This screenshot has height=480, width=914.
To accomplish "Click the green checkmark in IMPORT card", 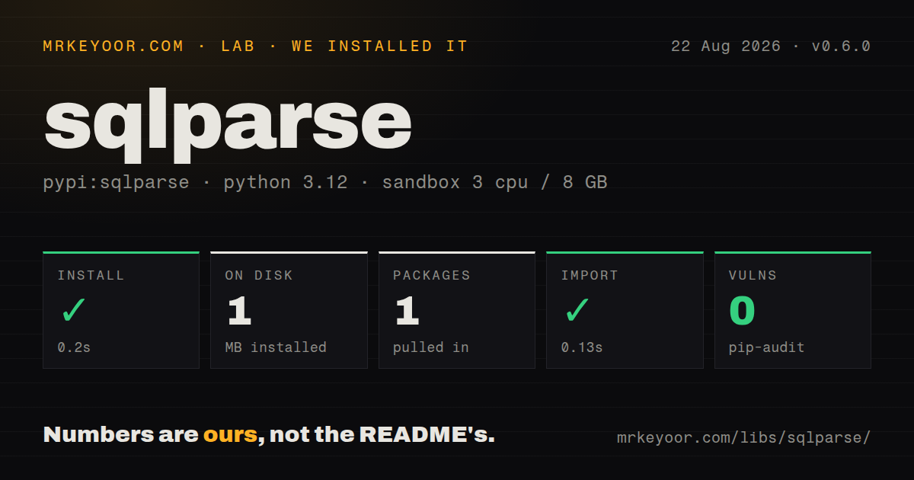I will (x=577, y=310).
